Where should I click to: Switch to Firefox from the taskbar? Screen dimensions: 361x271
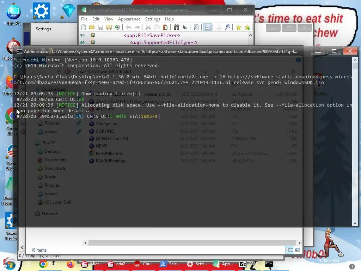(71, 264)
